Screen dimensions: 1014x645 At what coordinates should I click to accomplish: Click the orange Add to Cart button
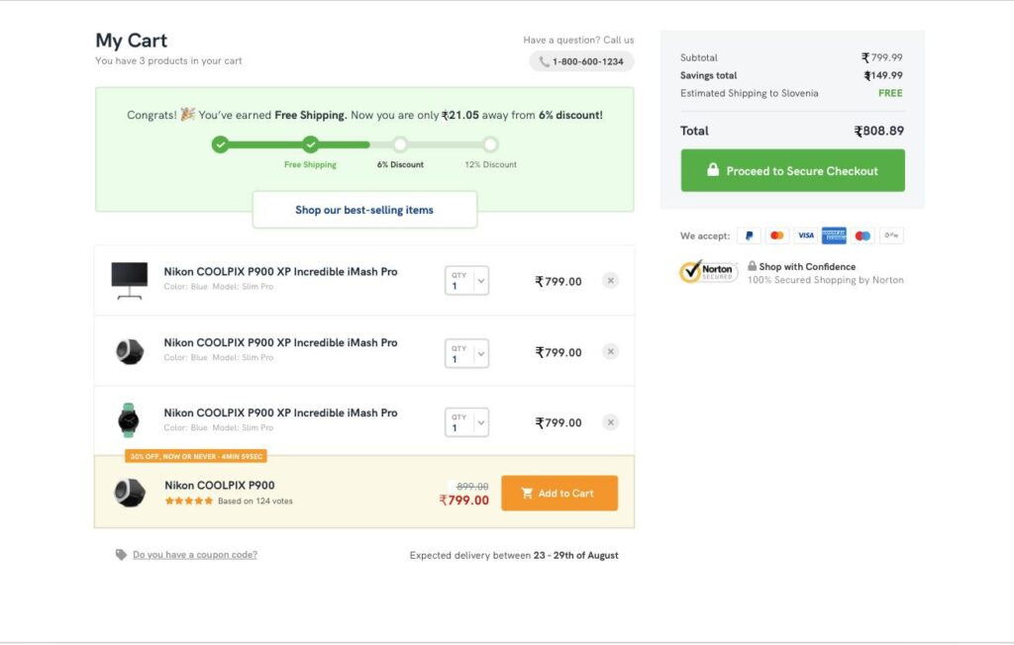click(x=559, y=493)
